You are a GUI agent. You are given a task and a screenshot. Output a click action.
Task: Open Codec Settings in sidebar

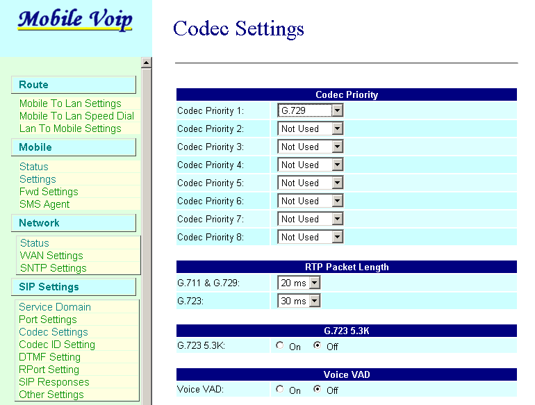pos(53,332)
